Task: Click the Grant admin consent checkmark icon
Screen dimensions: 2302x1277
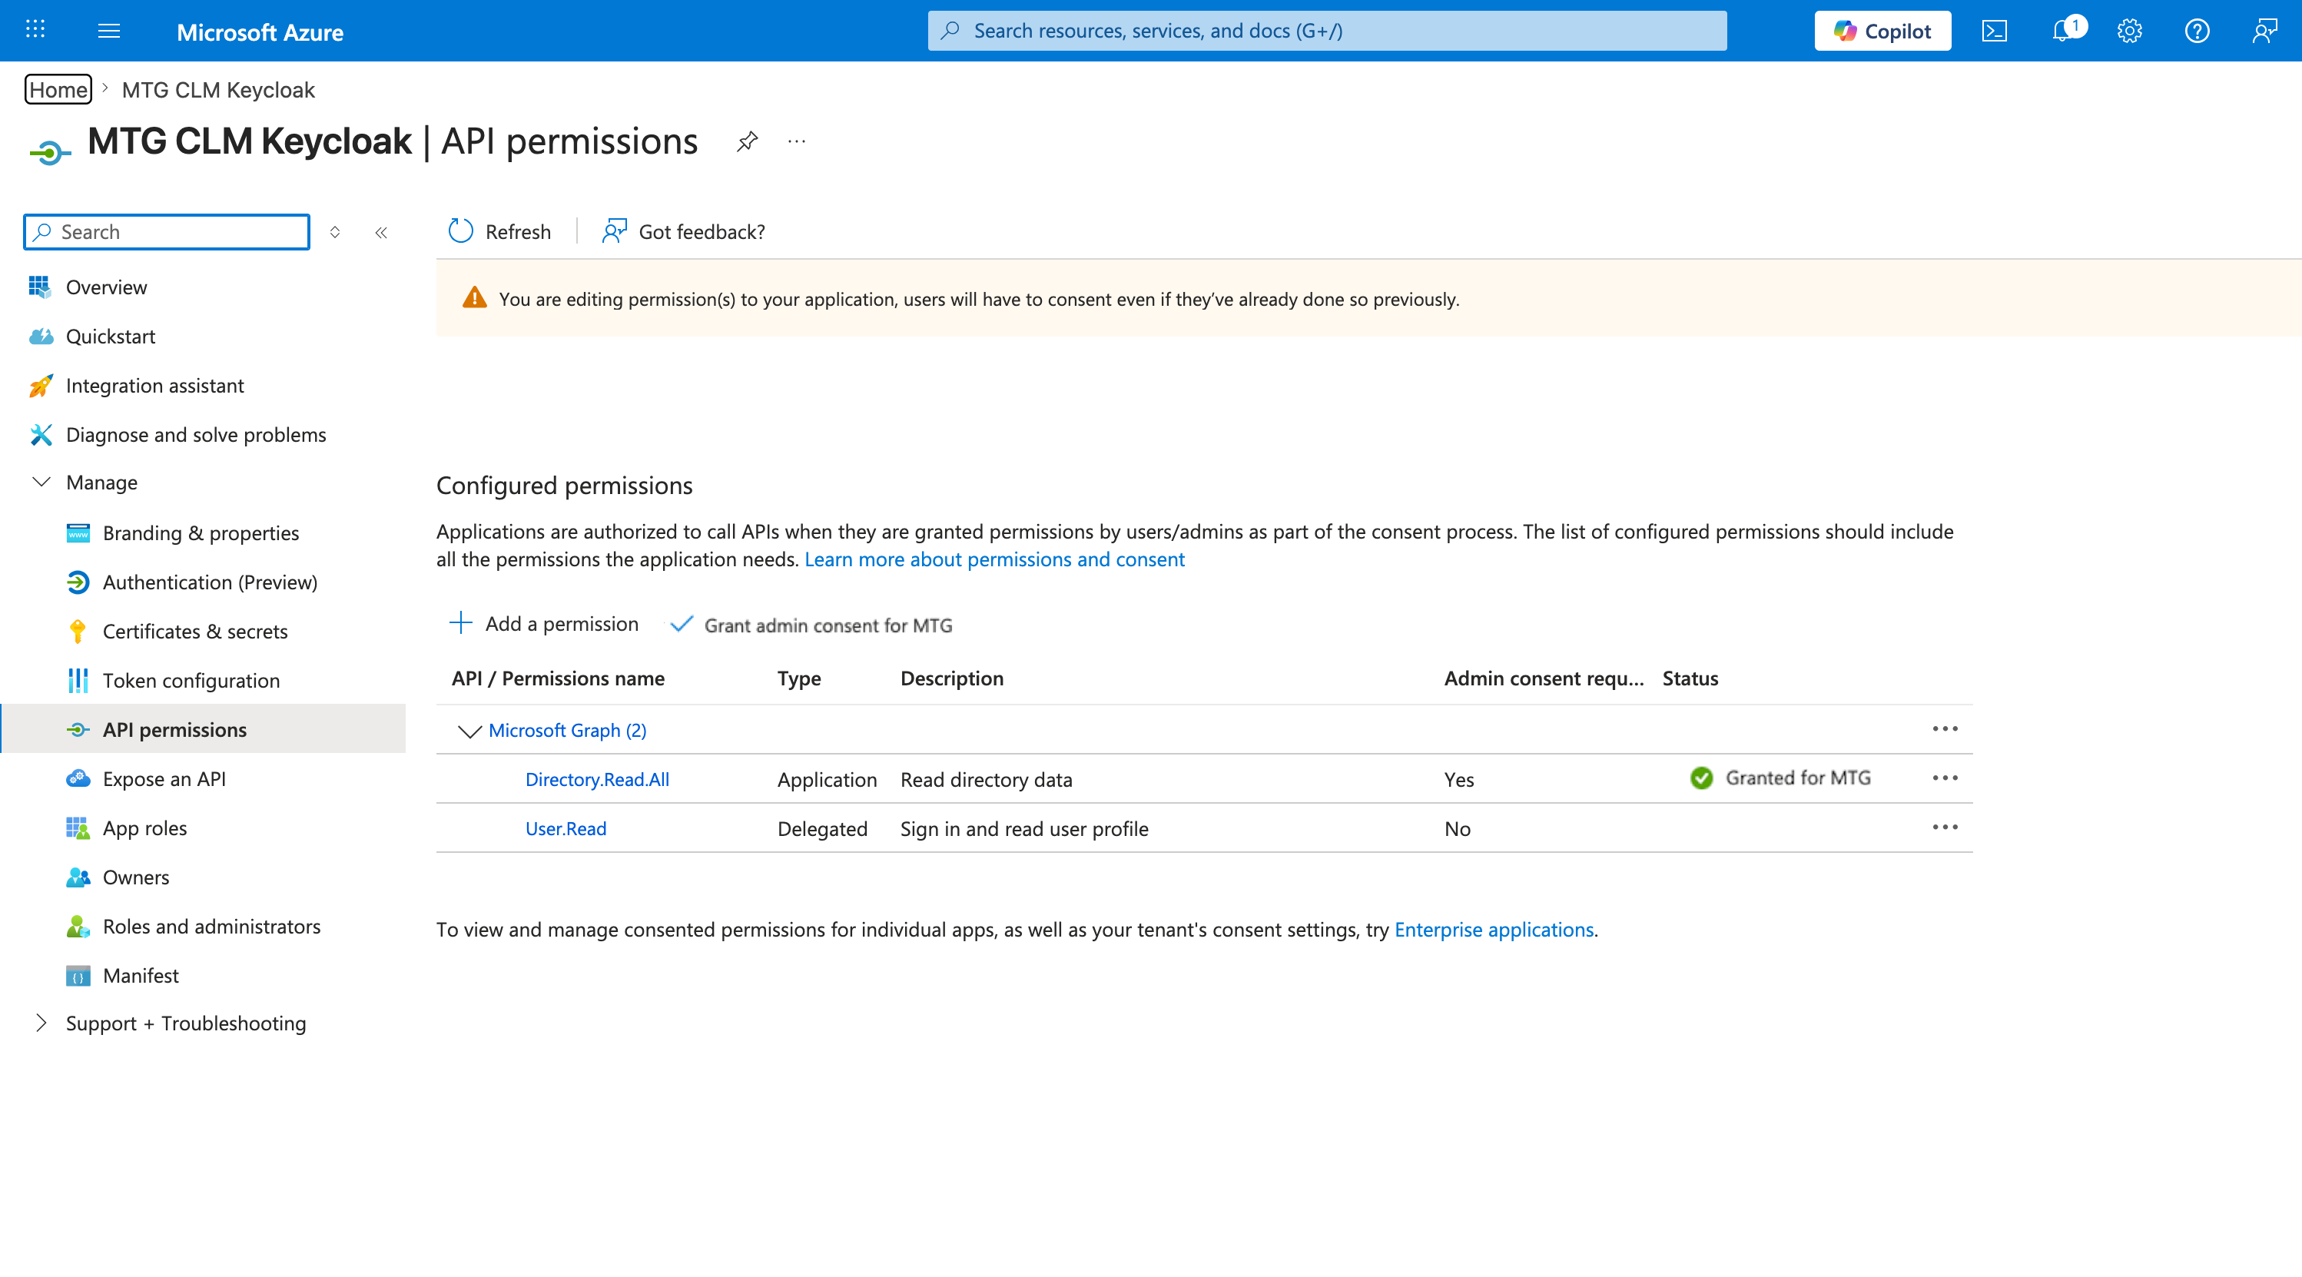Action: [681, 624]
